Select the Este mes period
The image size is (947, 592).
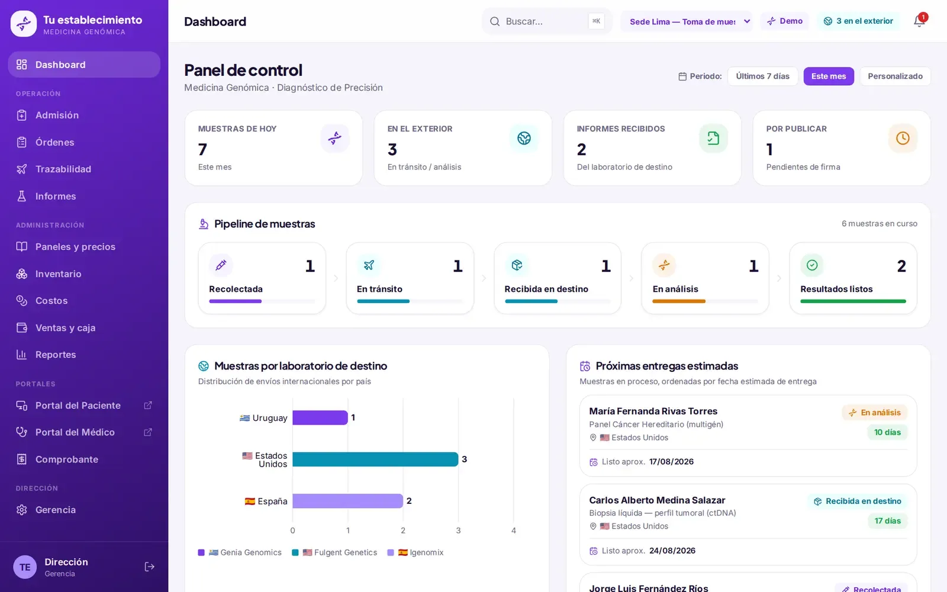click(829, 76)
